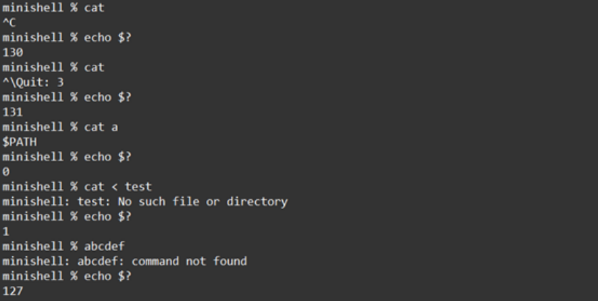Select the "echo $?" line directly above 130
This screenshot has height=301, width=598.
[107, 37]
